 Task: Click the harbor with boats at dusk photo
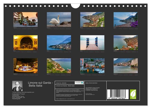(92, 66)
